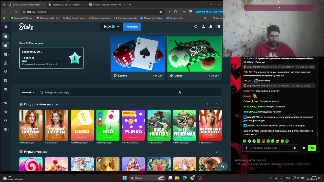Open the user profile icon
Screen dimensions: 324x182
coord(203,27)
